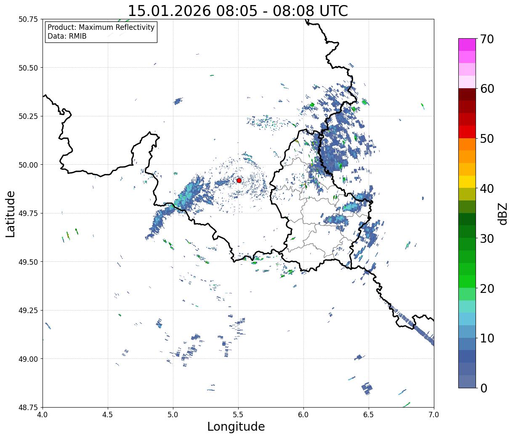Click longitude tick label 5.0
Image resolution: width=513 pixels, height=437 pixels.
pyautogui.click(x=173, y=414)
